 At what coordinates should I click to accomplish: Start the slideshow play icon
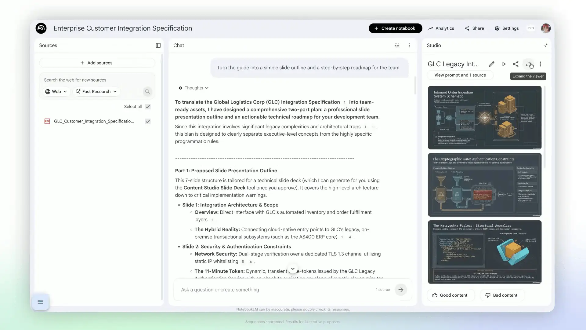click(x=504, y=64)
